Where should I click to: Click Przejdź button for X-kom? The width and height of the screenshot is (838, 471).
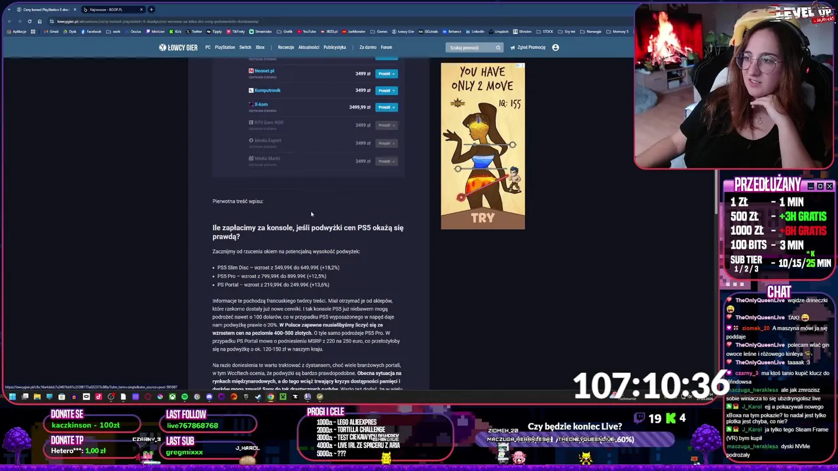pos(386,107)
